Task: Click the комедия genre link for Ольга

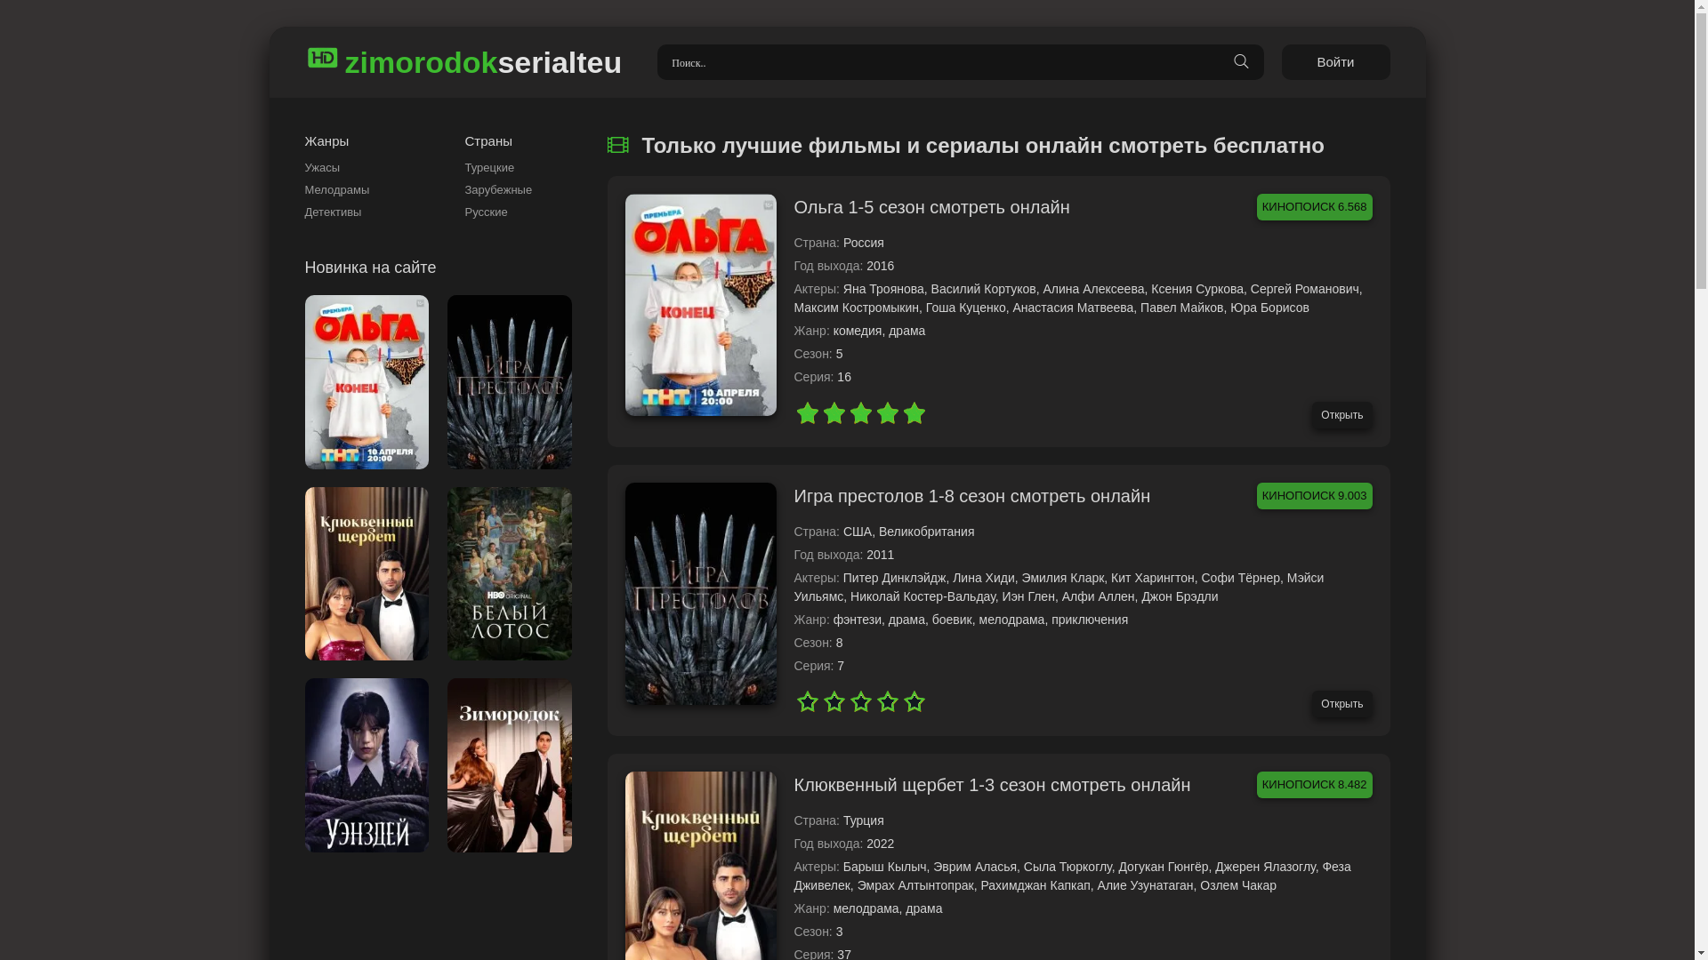Action: click(858, 331)
